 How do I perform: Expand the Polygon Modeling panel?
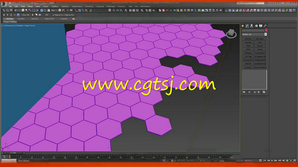(10, 22)
